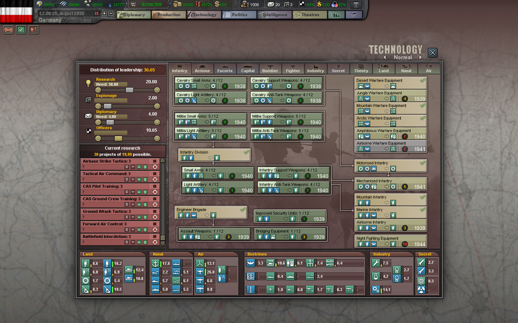Click the Research slider handle
The image size is (518, 323).
click(x=129, y=90)
